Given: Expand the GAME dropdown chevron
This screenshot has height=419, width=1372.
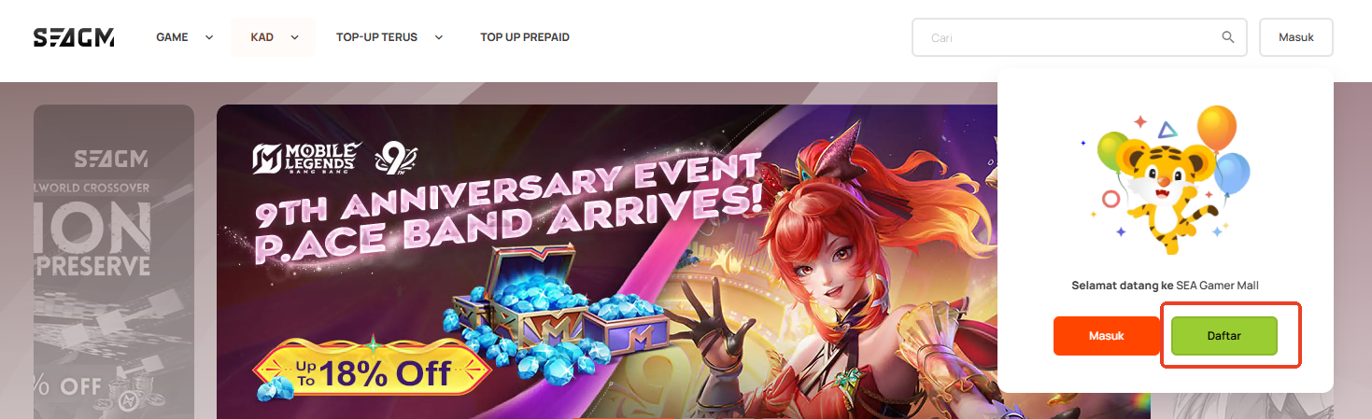Looking at the screenshot, I should [x=209, y=37].
